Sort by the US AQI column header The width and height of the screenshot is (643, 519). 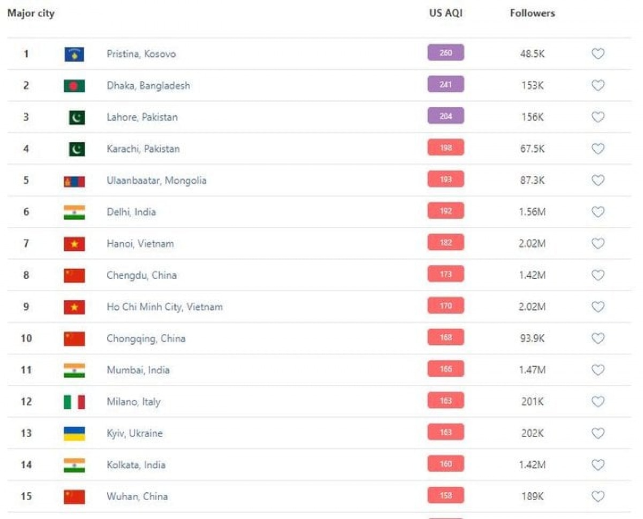click(445, 13)
